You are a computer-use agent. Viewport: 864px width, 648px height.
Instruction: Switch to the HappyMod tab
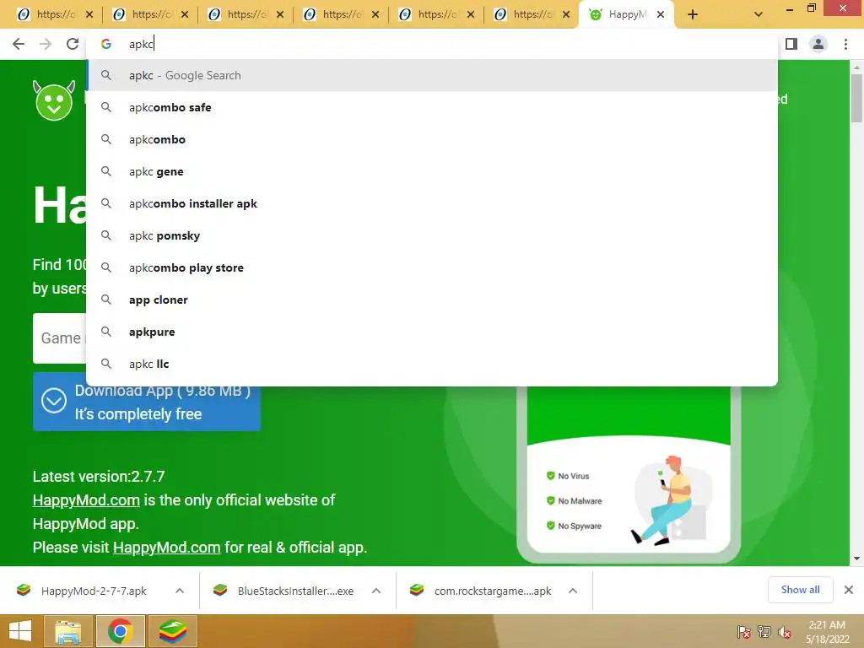627,15
